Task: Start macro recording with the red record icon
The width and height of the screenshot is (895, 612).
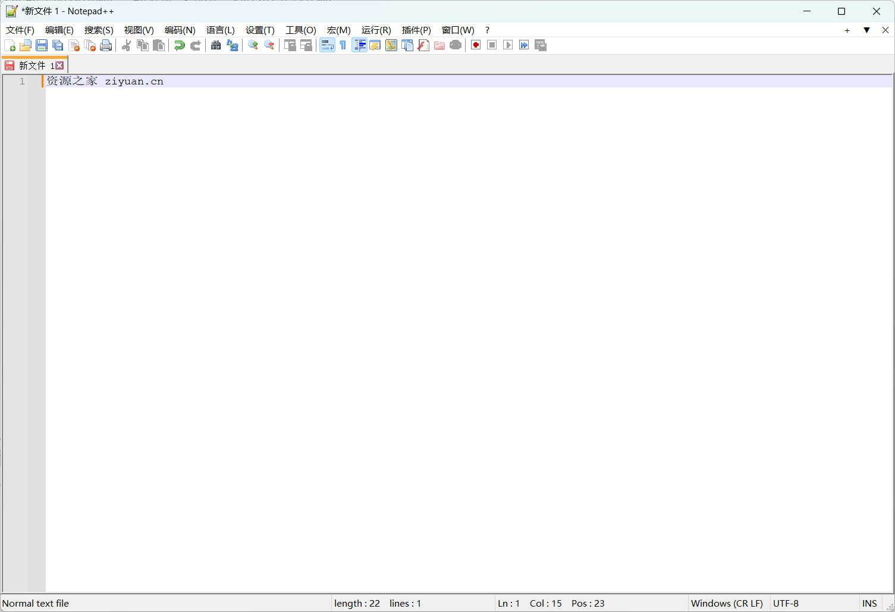Action: [x=475, y=45]
